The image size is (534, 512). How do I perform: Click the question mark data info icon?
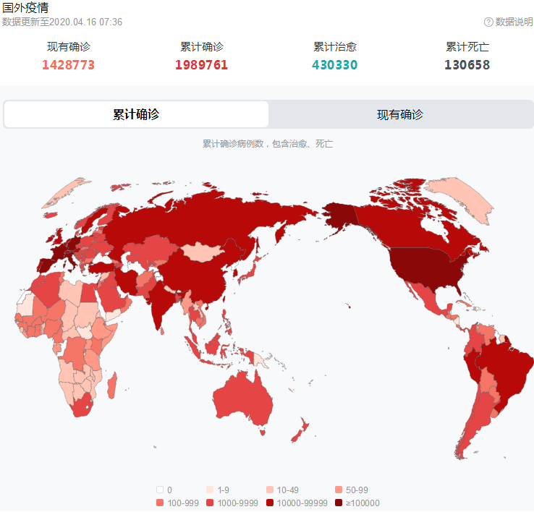488,22
